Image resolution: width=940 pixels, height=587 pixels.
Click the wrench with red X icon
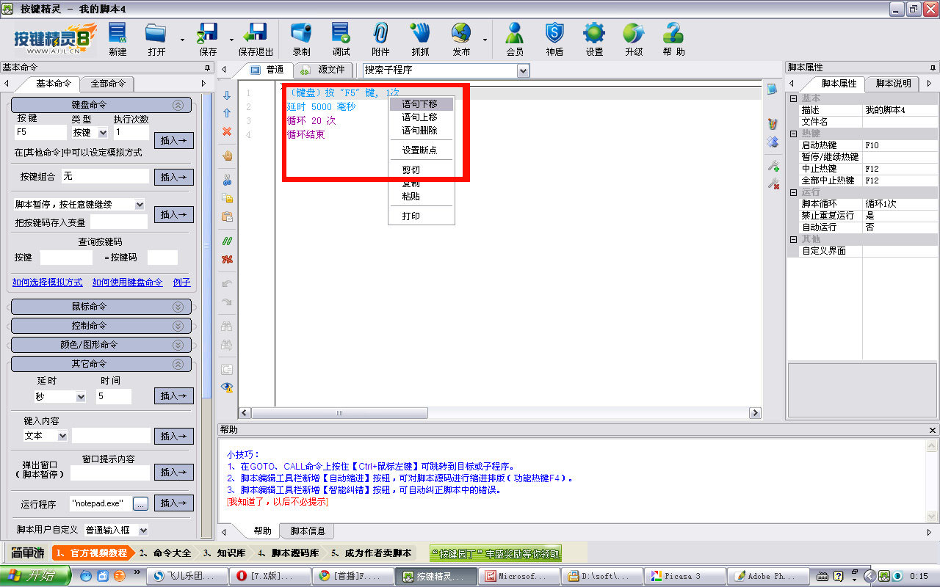coord(773,183)
